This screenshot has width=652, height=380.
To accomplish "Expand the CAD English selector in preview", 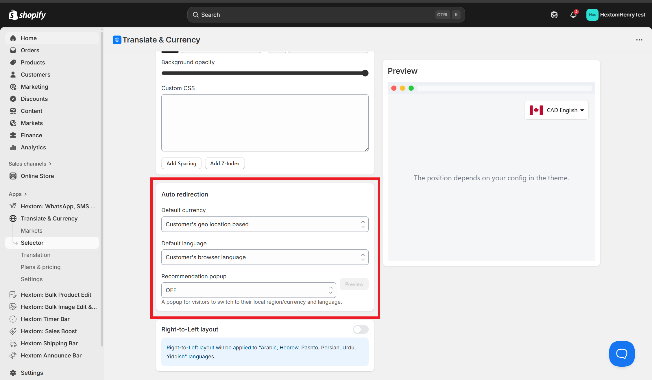I will point(556,110).
